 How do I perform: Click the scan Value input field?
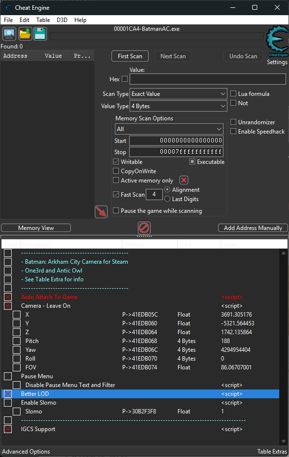208,79
